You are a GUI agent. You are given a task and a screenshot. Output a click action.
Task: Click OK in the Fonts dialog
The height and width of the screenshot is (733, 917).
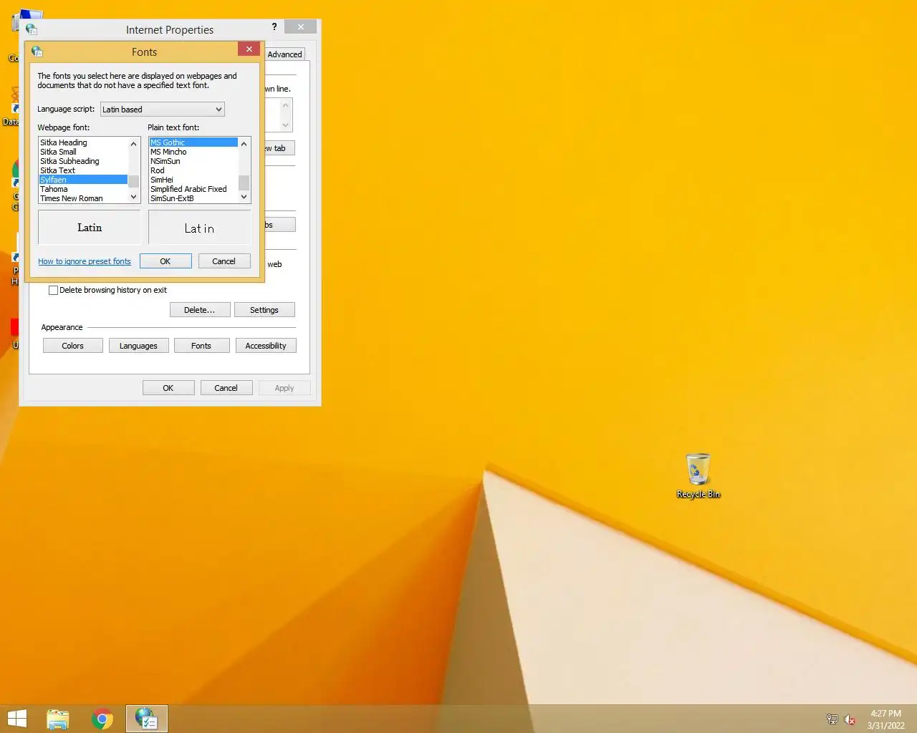coord(165,261)
